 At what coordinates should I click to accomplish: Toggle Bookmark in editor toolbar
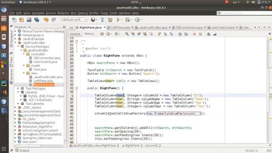pyautogui.click(x=171, y=34)
